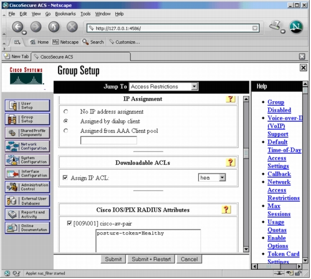Image resolution: width=311 pixels, height=279 pixels.
Task: Open the Edit menu
Action: (x=23, y=14)
